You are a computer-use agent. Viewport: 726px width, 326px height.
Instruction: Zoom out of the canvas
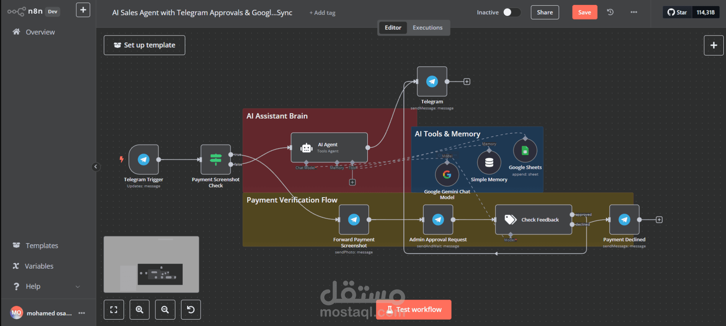point(165,310)
